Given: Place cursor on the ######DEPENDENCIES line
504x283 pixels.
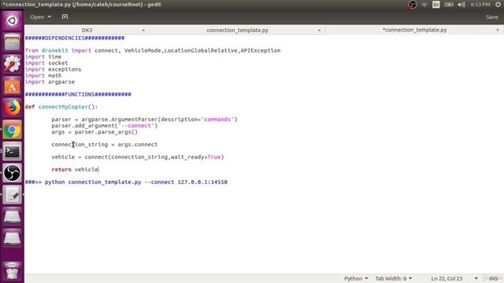Looking at the screenshot, I should [x=75, y=38].
